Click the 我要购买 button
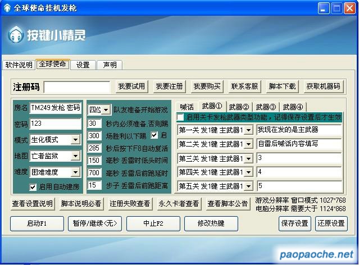Viewport: 359px width, 265px height. tap(207, 86)
